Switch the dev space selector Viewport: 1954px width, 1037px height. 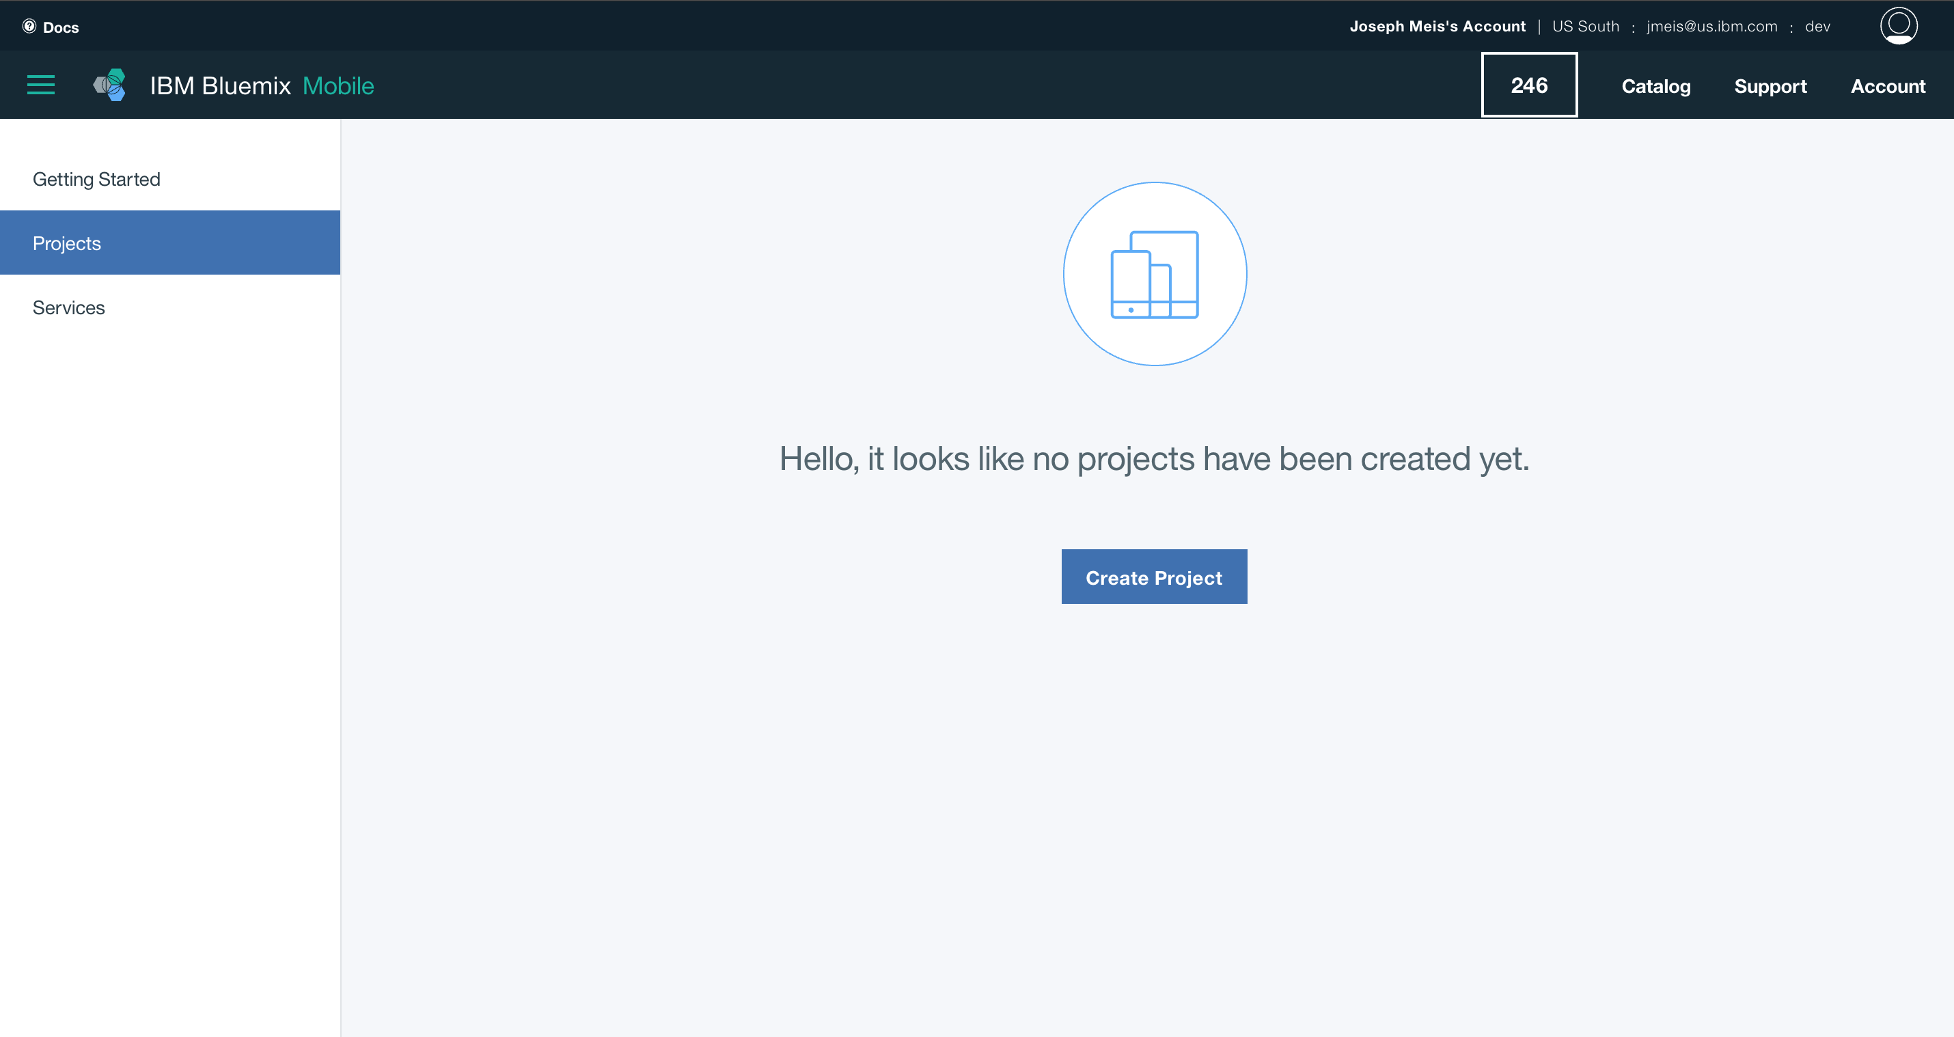click(1817, 27)
